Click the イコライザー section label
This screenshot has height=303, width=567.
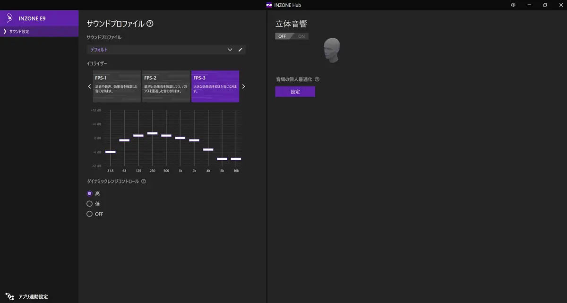(98, 63)
